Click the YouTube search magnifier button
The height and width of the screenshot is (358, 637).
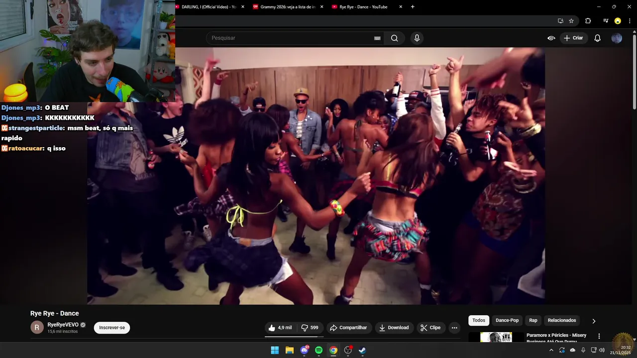394,38
